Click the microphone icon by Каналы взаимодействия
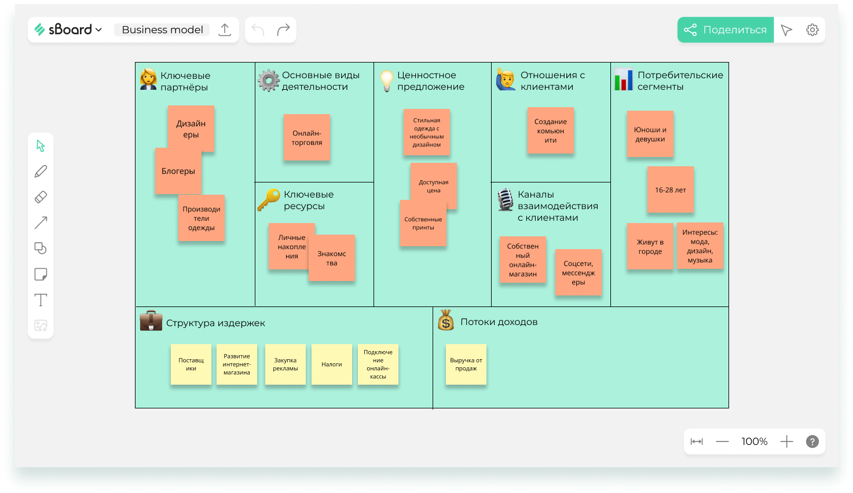 coord(506,200)
